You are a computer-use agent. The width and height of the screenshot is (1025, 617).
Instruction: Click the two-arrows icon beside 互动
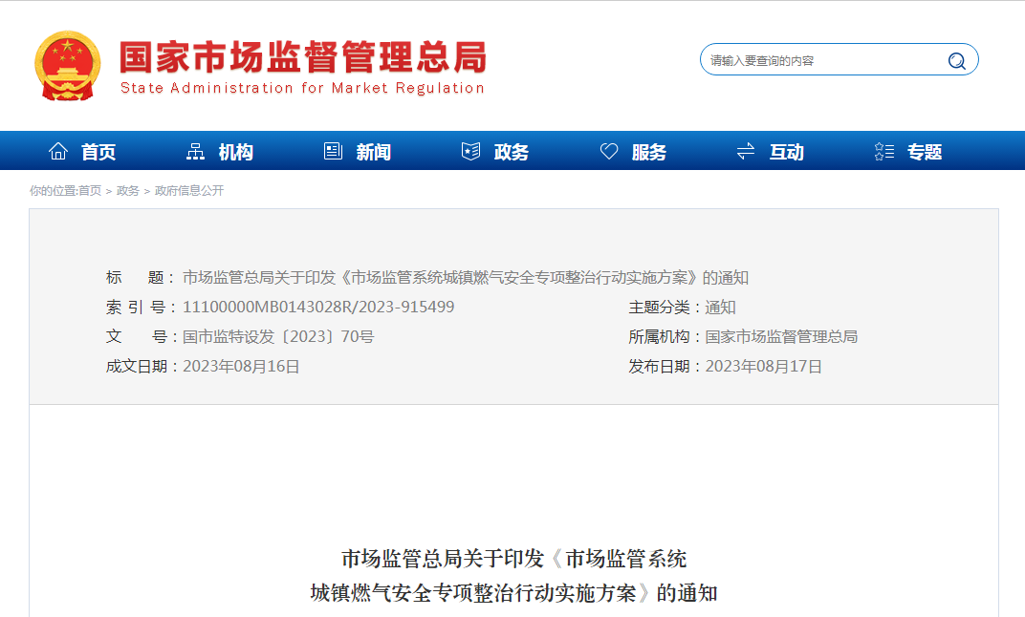(746, 152)
